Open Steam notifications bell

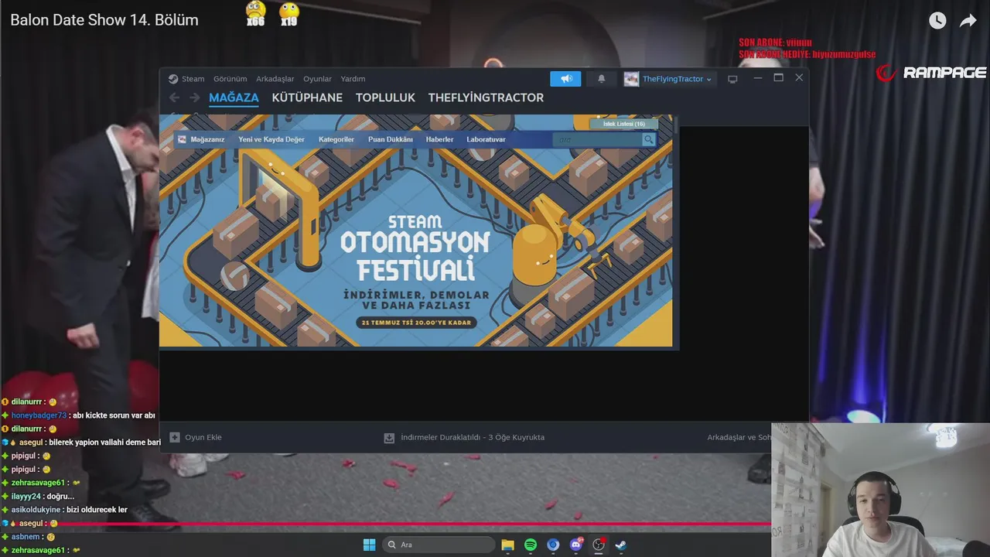point(601,79)
